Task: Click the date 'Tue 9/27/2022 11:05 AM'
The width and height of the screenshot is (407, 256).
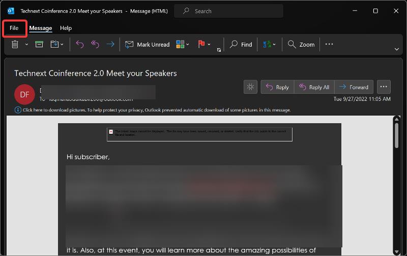Action: click(362, 99)
